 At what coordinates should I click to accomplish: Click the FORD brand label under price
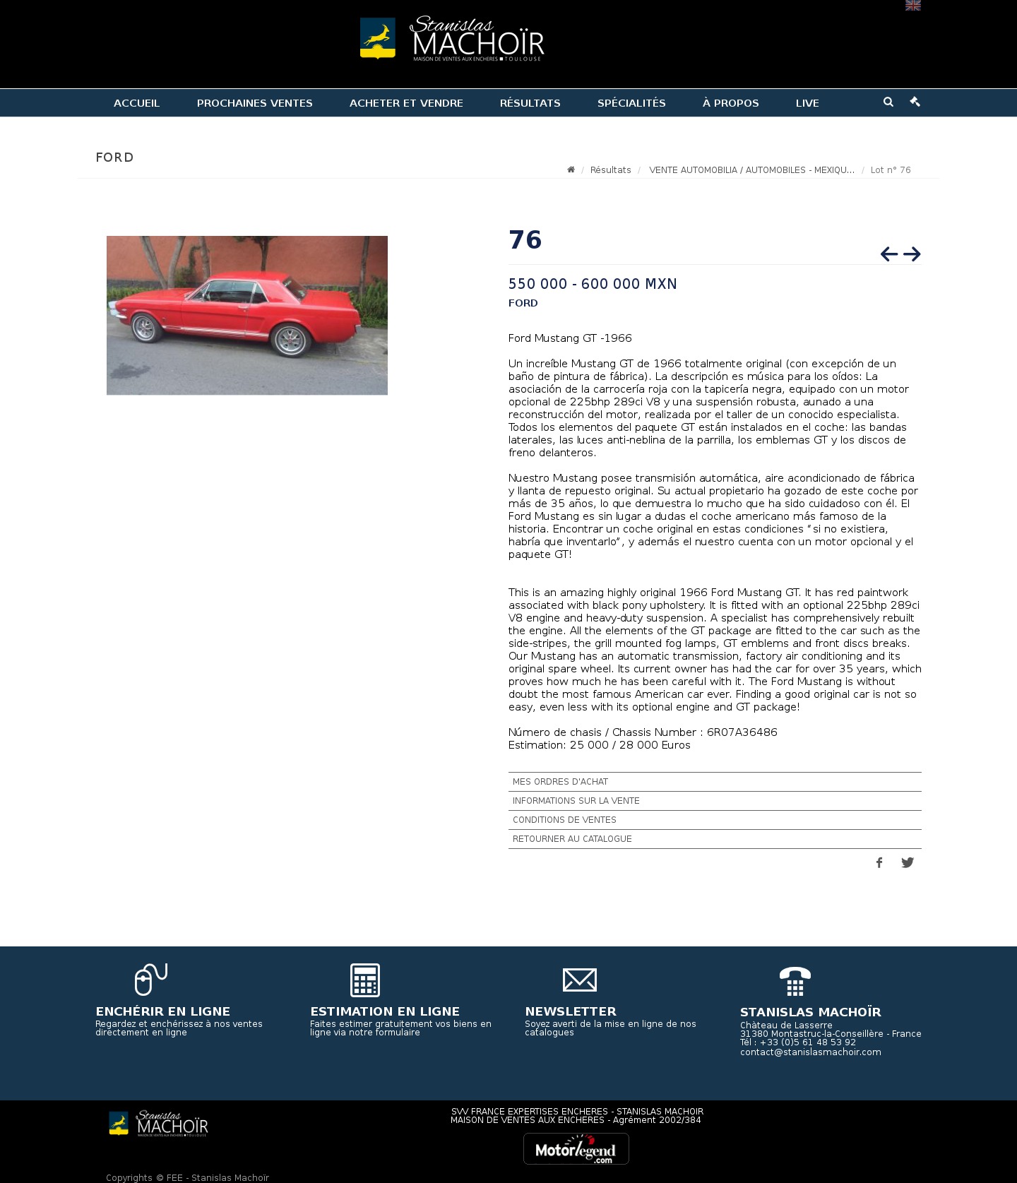523,303
